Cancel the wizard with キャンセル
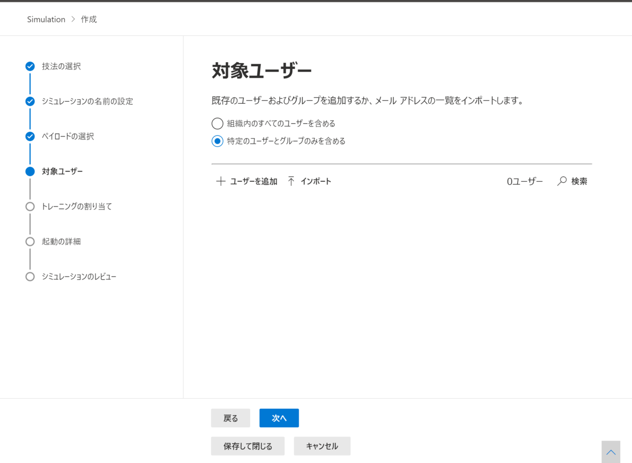Screen dimensions: 632x463 322,446
